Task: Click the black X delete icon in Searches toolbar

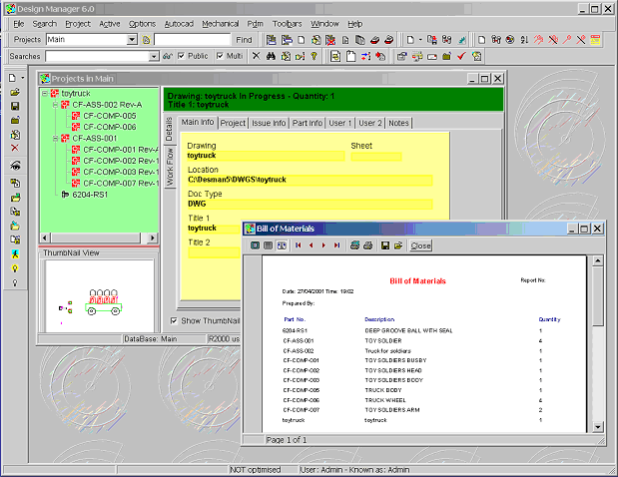Action: coord(257,56)
